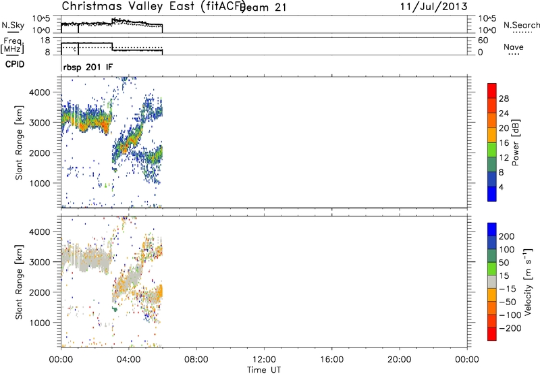Select the 'Freq. [MHz]' axis label
Image resolution: width=540 pixels, height=374 pixels.
click(x=13, y=45)
